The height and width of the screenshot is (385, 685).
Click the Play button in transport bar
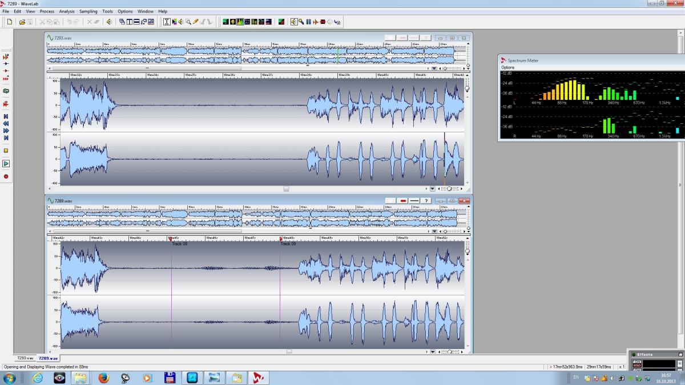[x=6, y=164]
